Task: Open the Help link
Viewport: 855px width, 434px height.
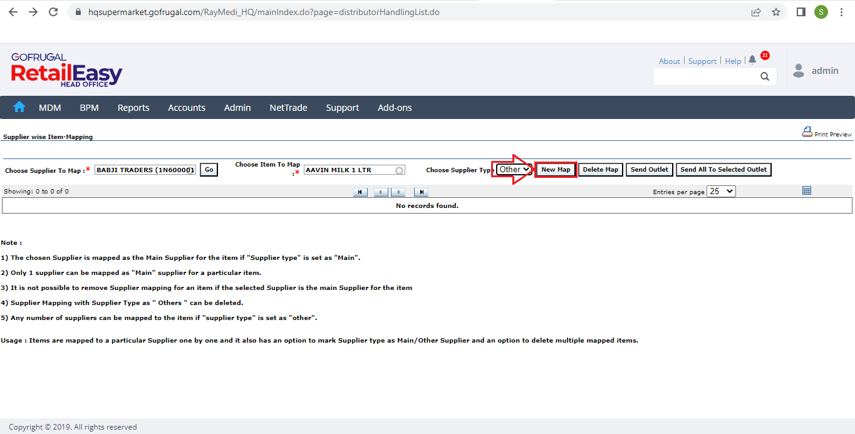Action: (x=733, y=61)
